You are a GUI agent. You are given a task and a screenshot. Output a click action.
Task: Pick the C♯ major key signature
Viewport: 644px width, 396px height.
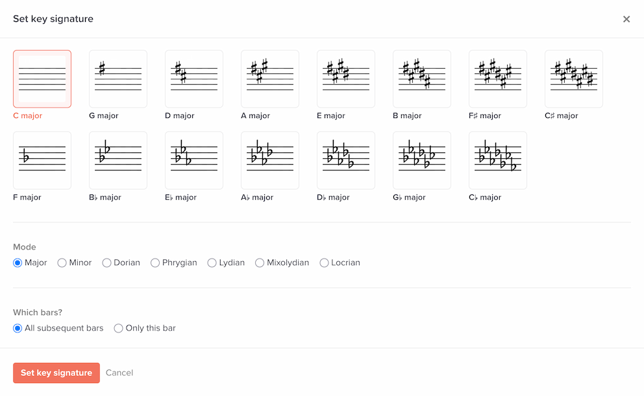point(574,79)
